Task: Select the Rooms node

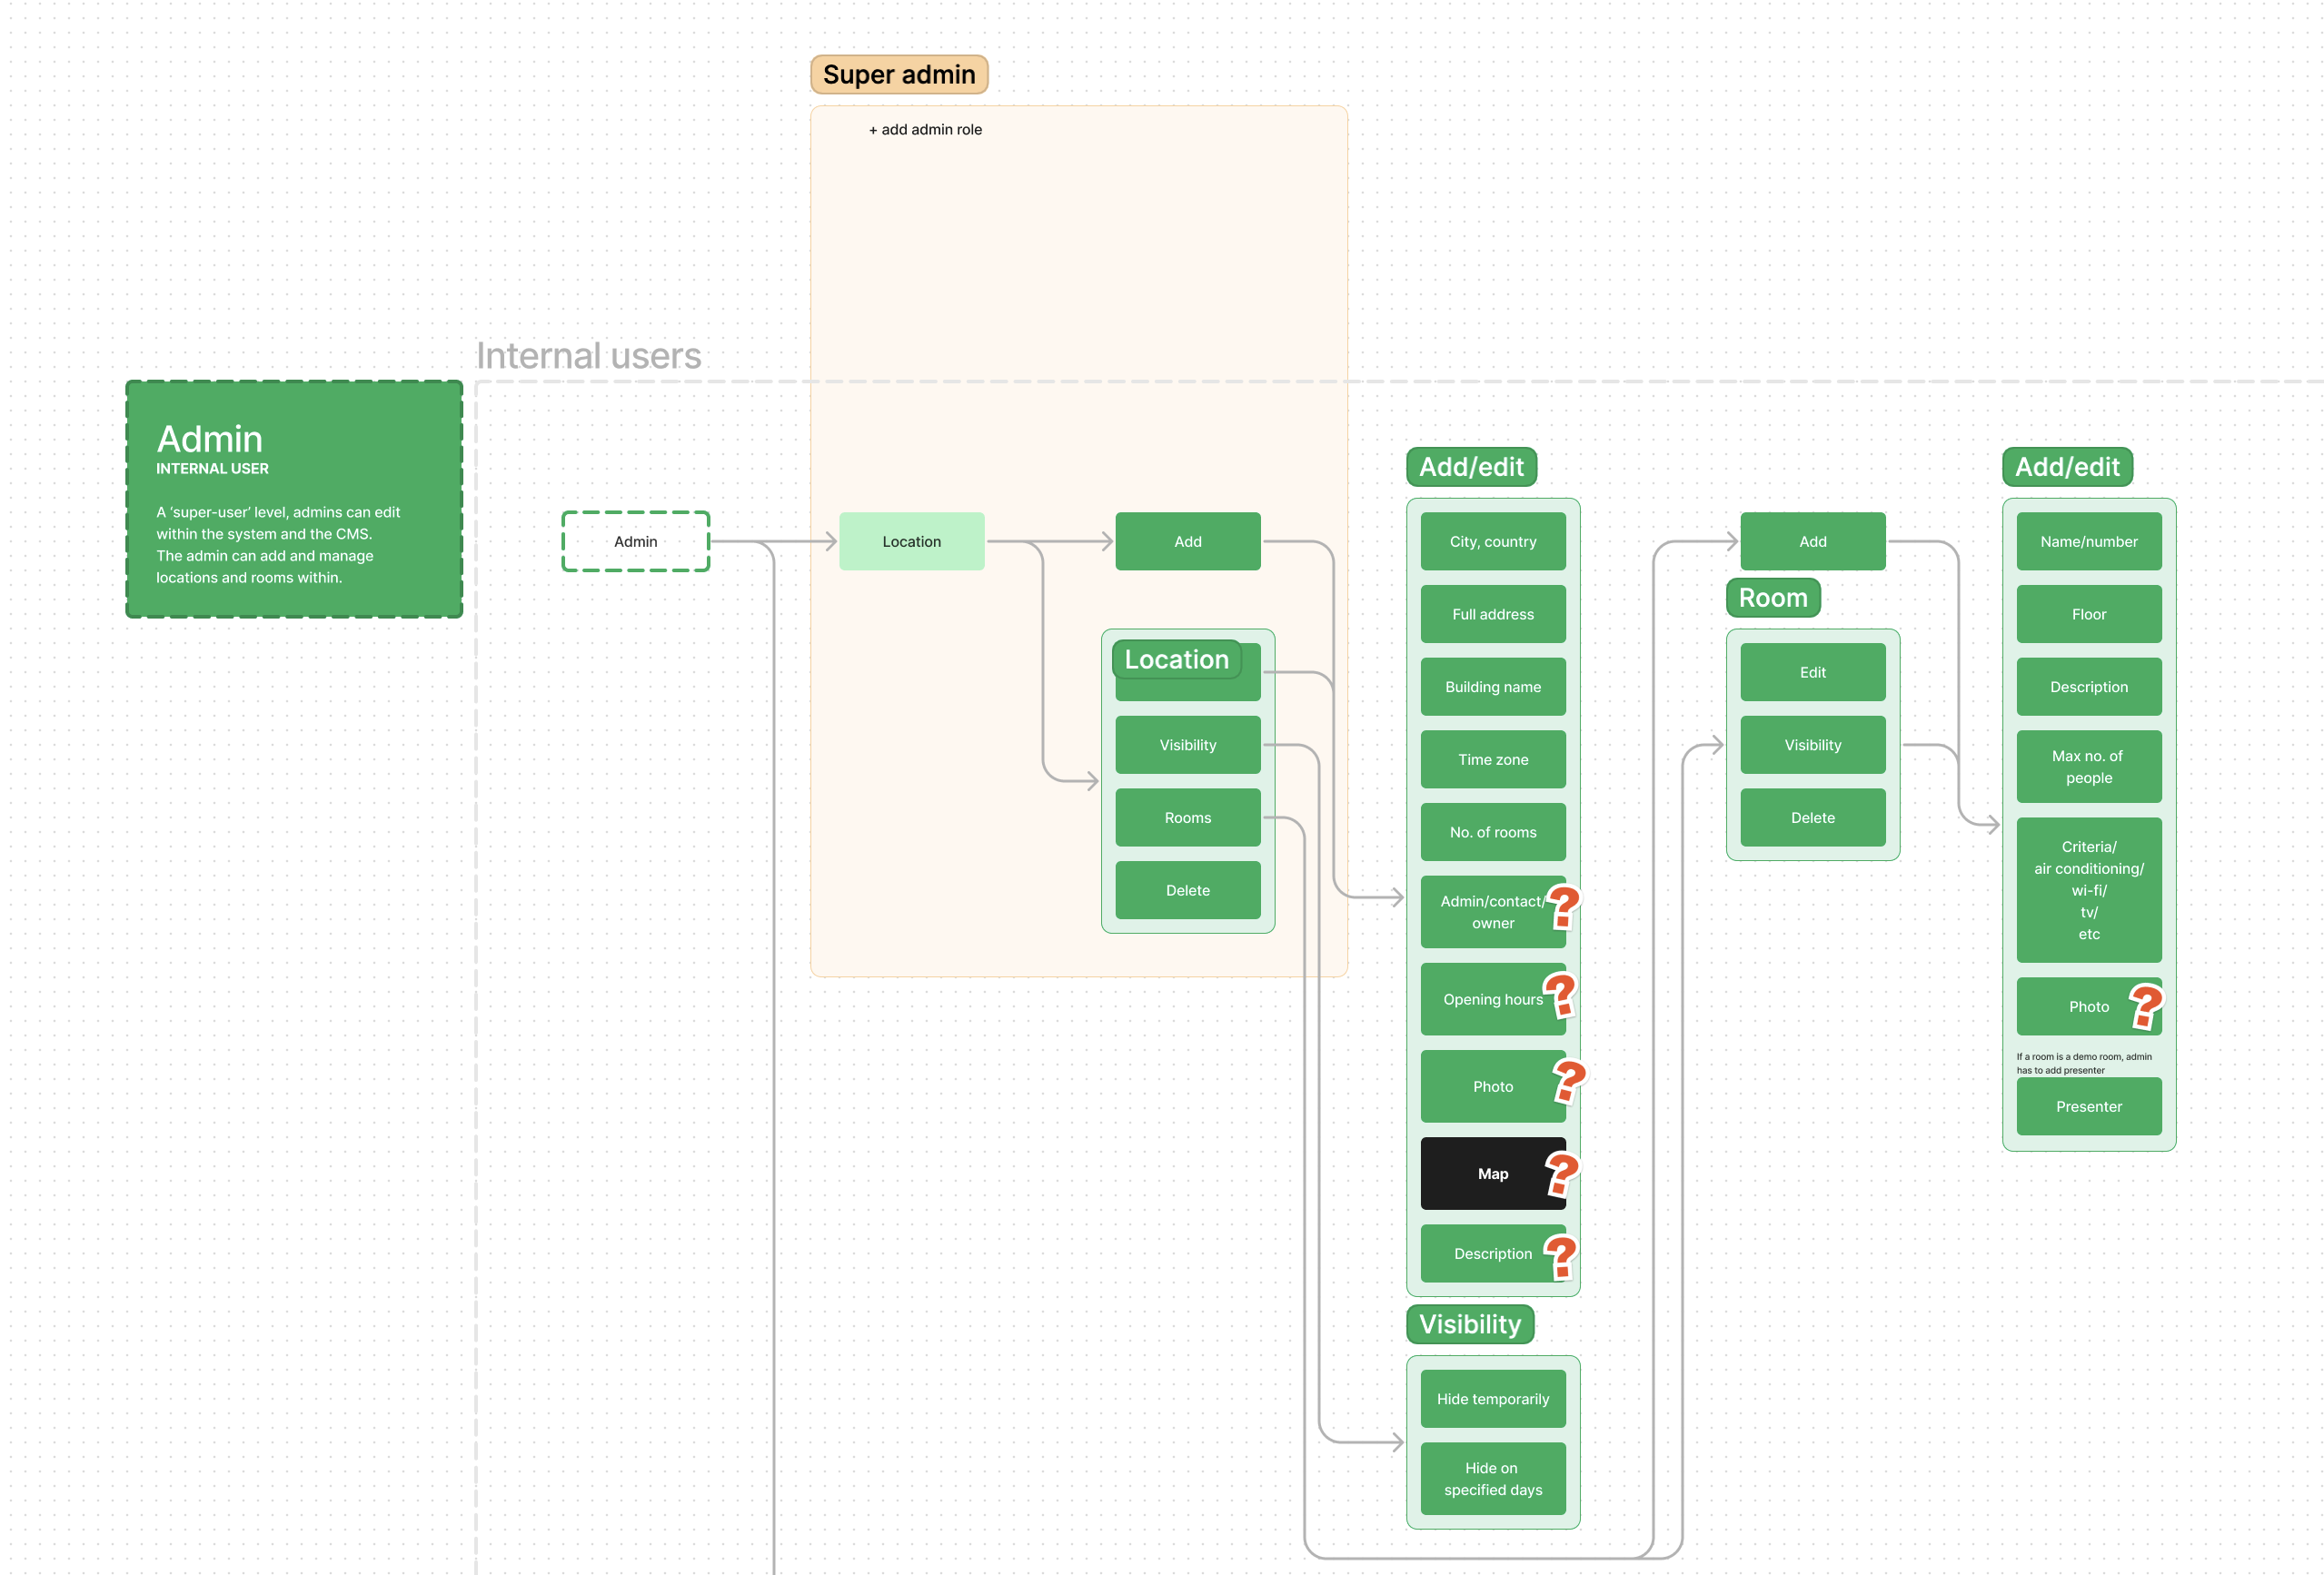Action: [1188, 817]
